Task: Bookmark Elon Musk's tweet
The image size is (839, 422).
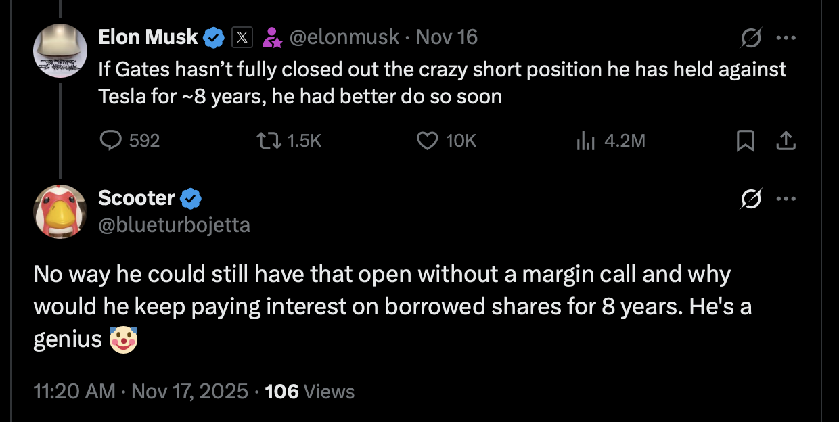Action: click(746, 140)
